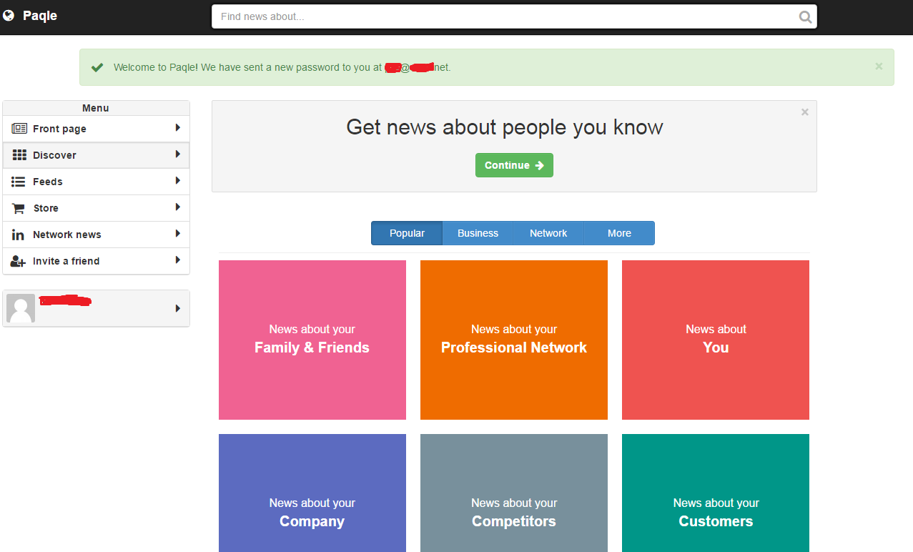
Task: Click the 'Find news about' search field
Action: [500, 16]
